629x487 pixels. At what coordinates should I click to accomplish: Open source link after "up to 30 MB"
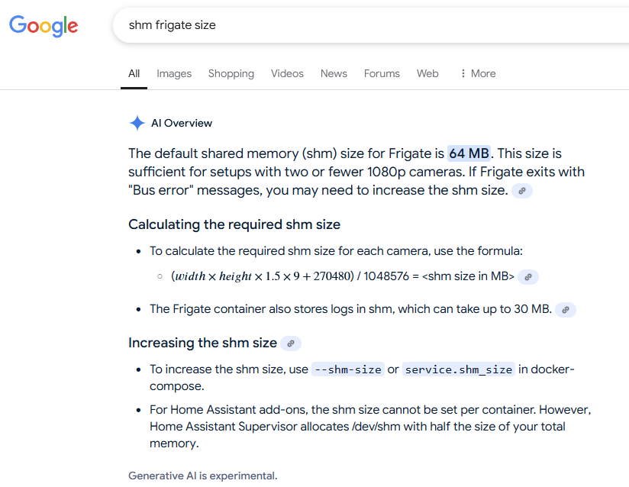click(x=566, y=310)
